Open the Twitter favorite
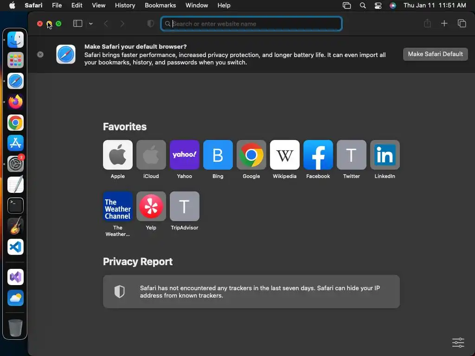The image size is (475, 356). click(x=352, y=155)
